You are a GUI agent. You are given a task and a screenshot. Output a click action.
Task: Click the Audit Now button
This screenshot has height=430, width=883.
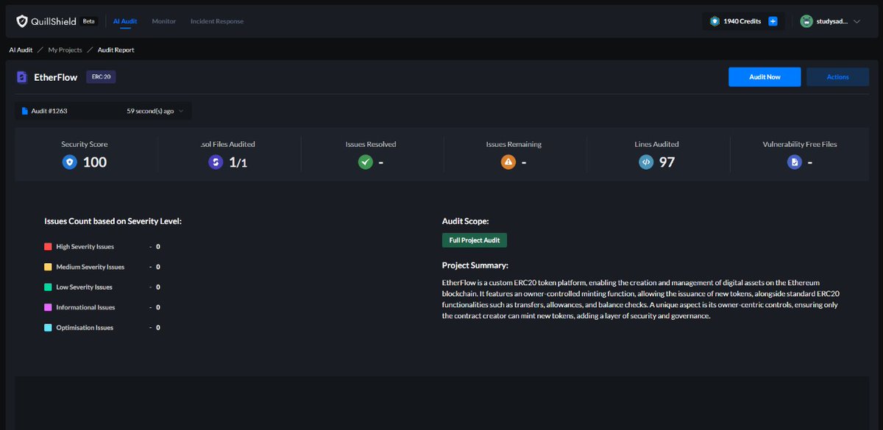765,76
